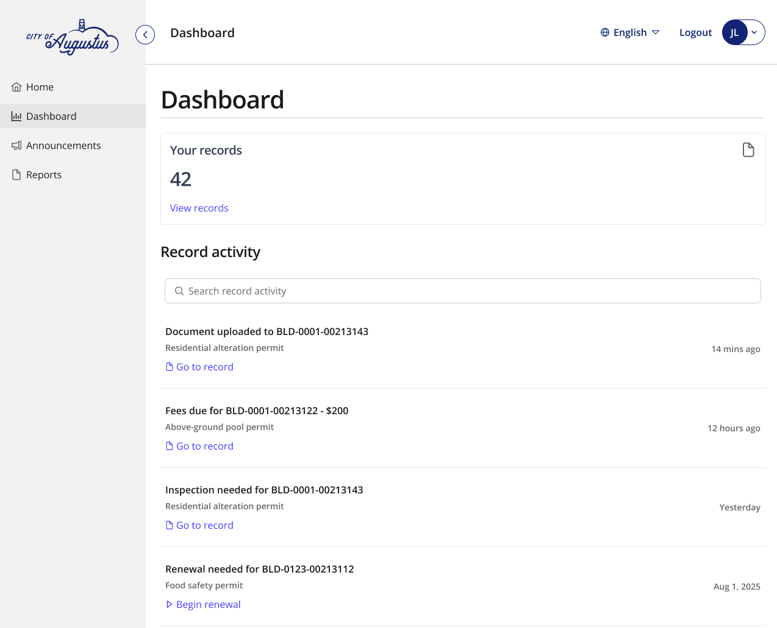Click Logout in the top bar
This screenshot has height=628, width=777.
point(695,32)
